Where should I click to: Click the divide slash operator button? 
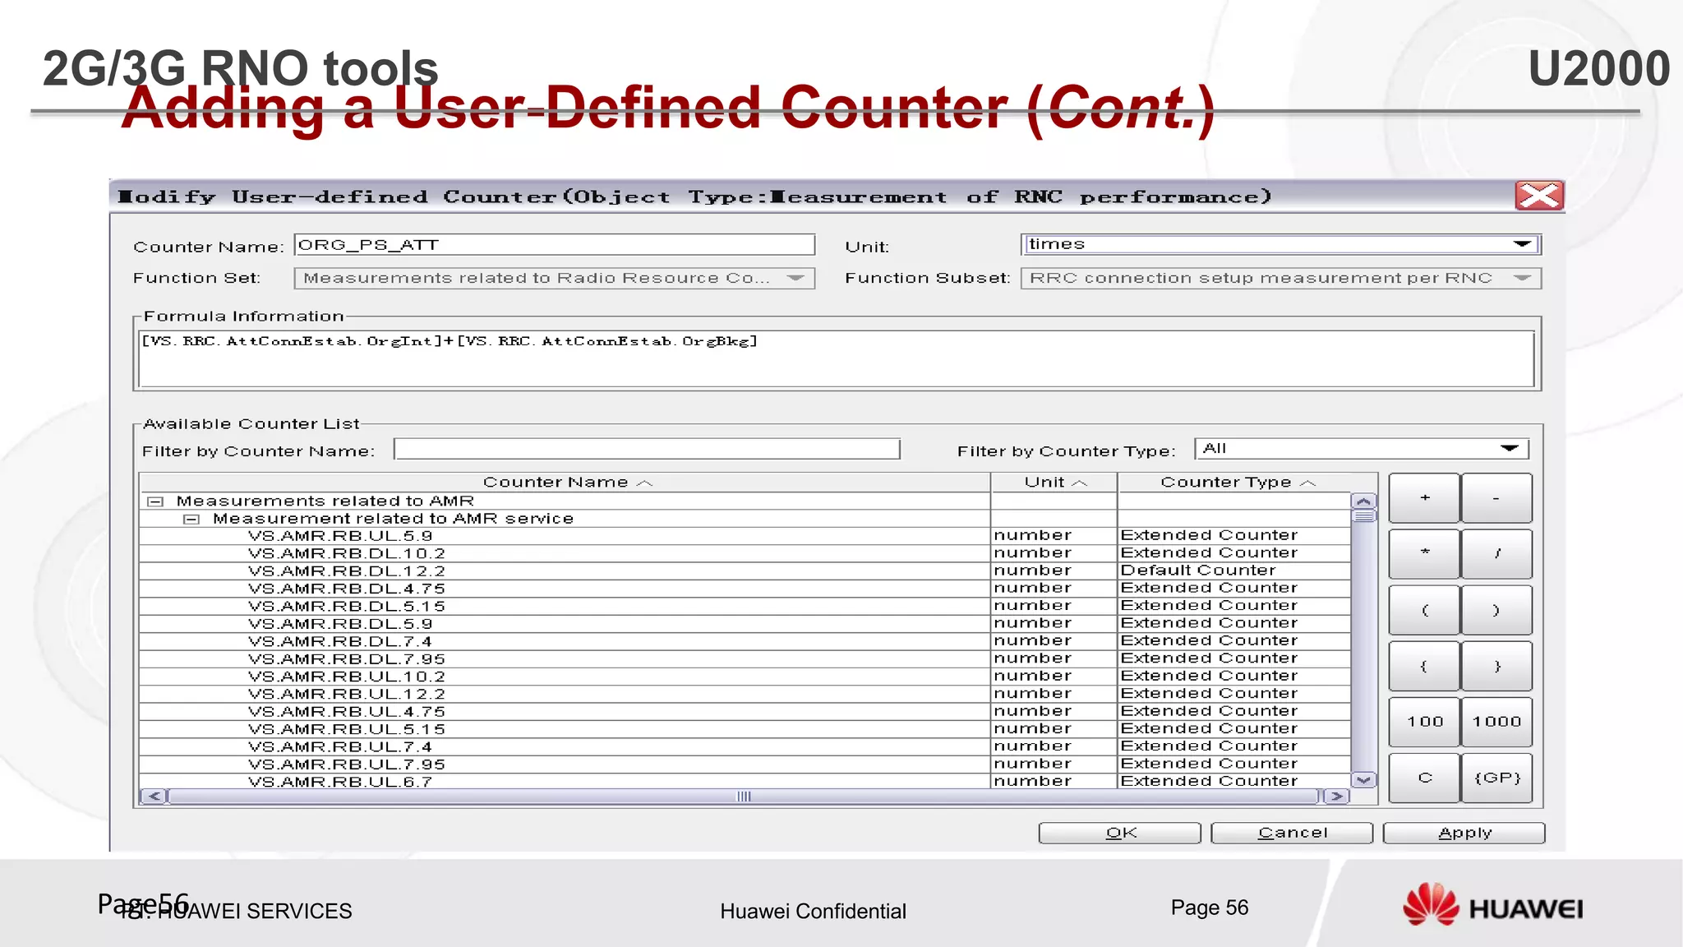(1496, 553)
